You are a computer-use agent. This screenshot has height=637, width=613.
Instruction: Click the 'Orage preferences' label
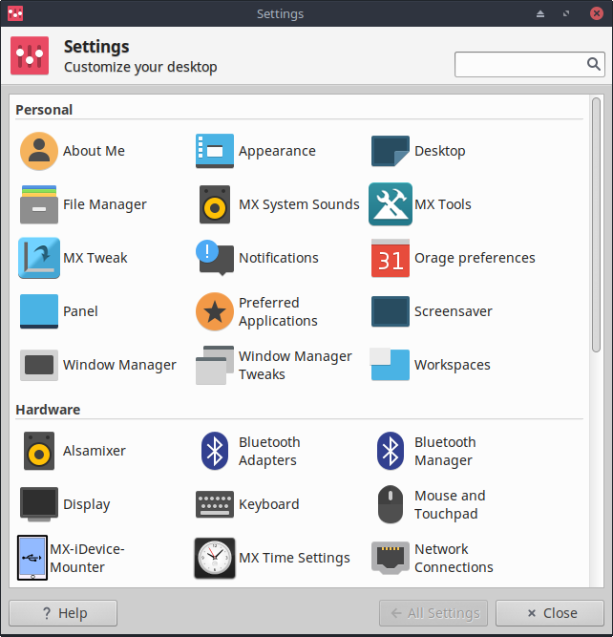coord(475,258)
